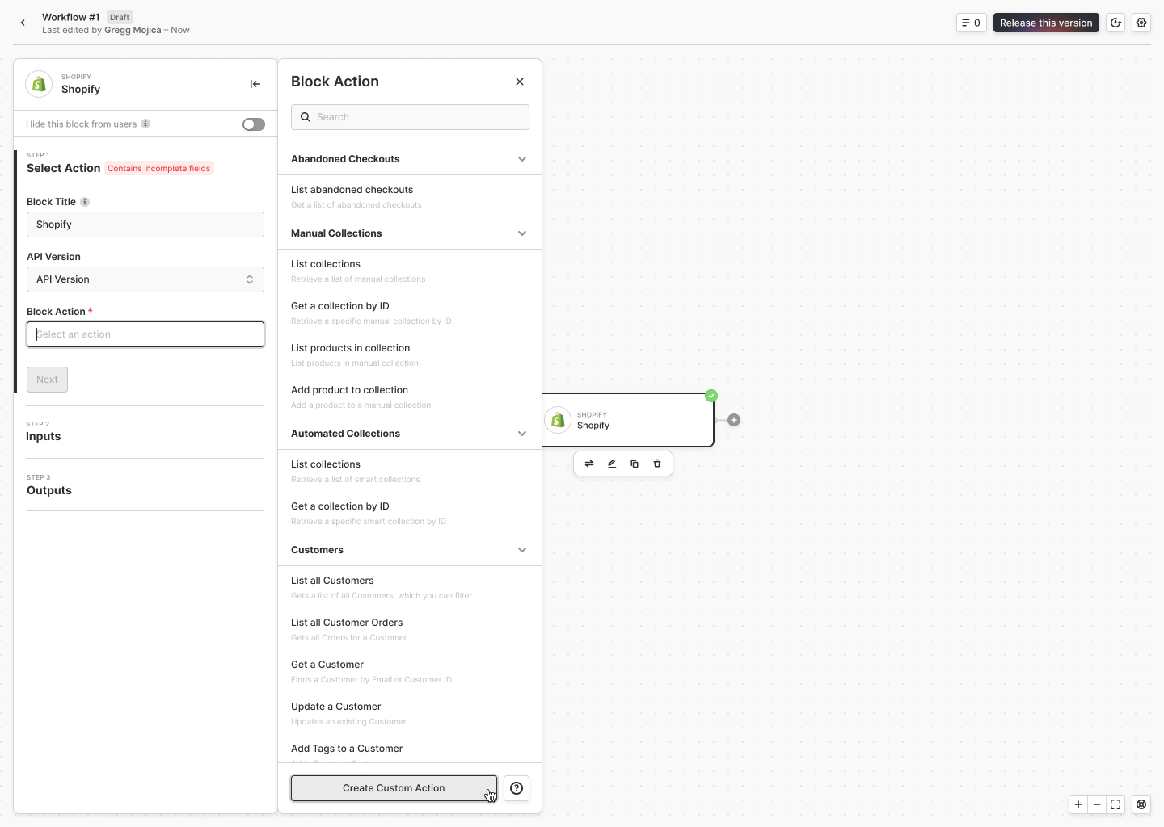Choose Add product to collection action
Screen dimensions: 1164x827
(x=350, y=391)
